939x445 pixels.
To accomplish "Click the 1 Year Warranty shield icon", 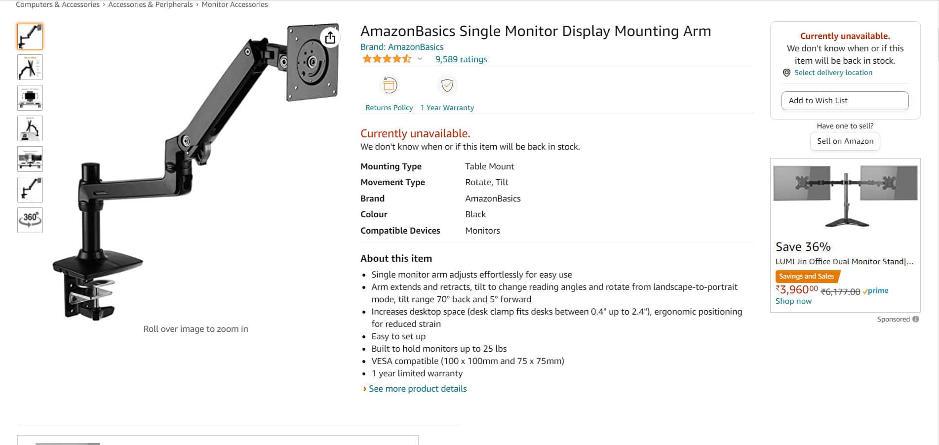I will (x=447, y=85).
